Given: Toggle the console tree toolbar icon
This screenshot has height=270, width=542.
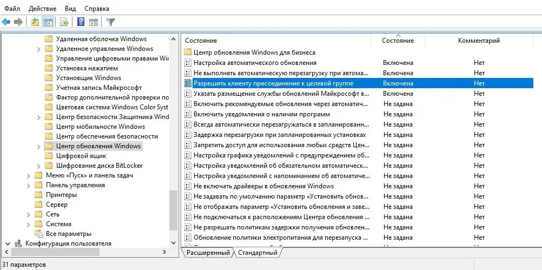Looking at the screenshot, I should pyautogui.click(x=48, y=22).
